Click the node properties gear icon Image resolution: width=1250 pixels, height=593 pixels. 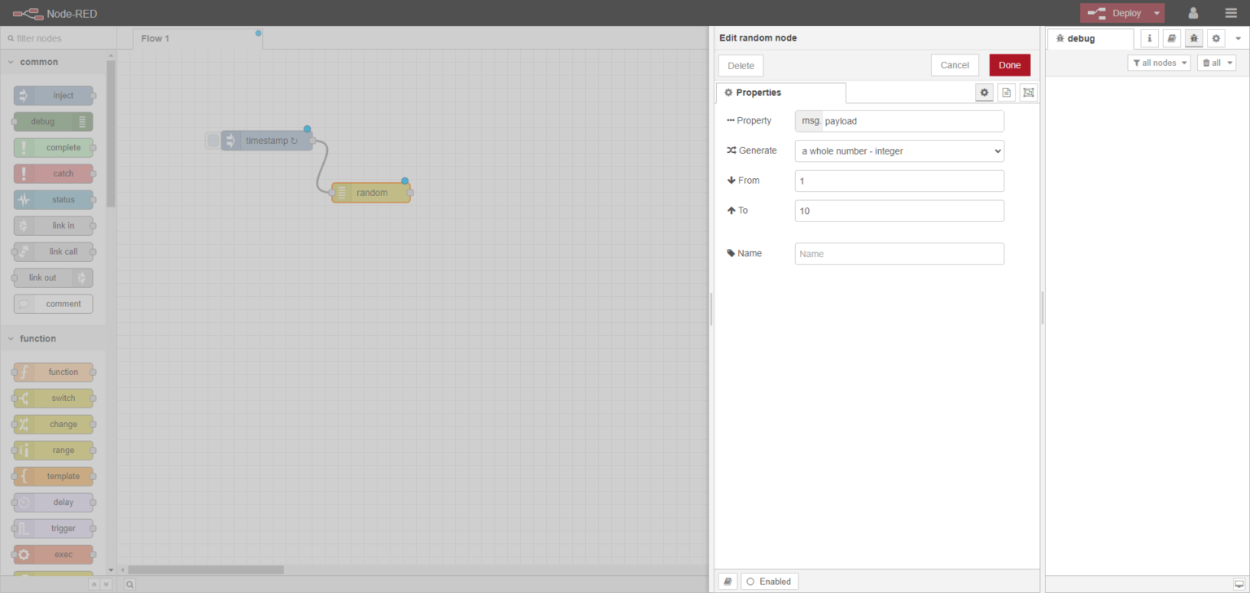pos(984,93)
